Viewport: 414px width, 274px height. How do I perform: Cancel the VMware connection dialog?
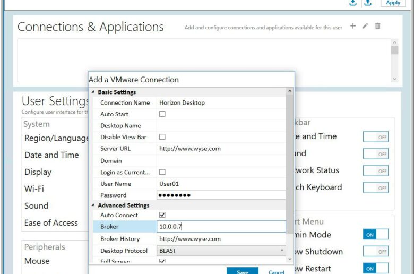276,271
